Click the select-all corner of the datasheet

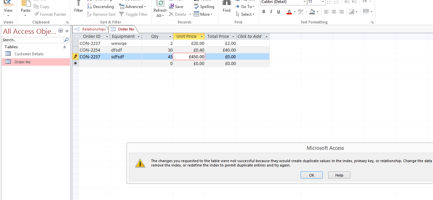point(75,37)
